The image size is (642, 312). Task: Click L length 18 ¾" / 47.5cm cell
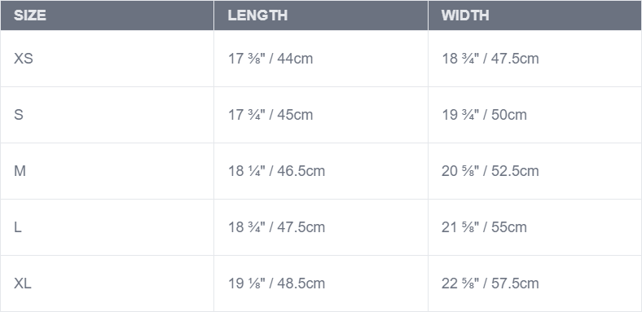[x=321, y=226]
